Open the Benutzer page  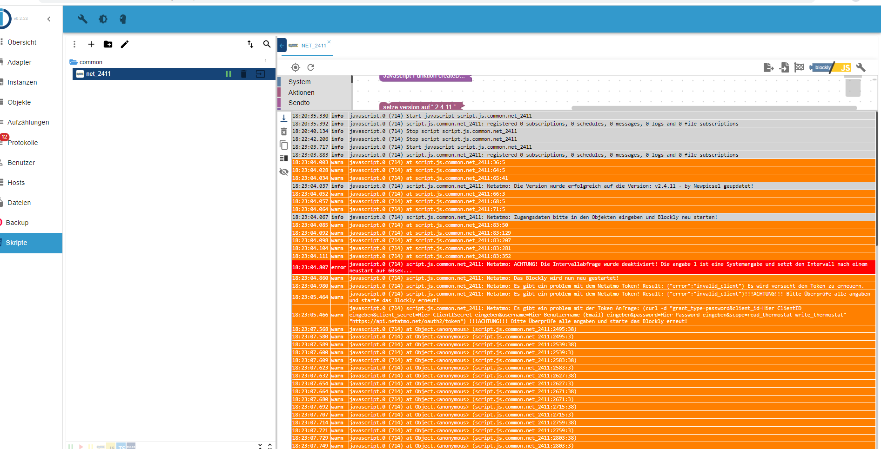[21, 163]
